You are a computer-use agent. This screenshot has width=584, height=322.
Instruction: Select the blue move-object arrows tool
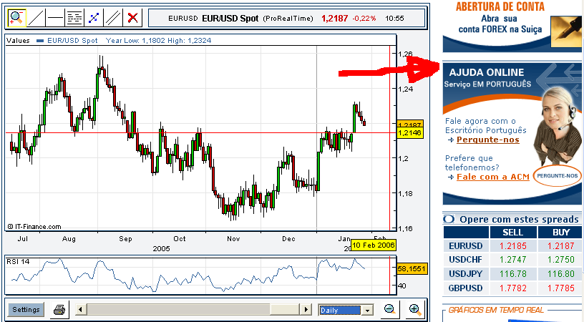[x=94, y=18]
